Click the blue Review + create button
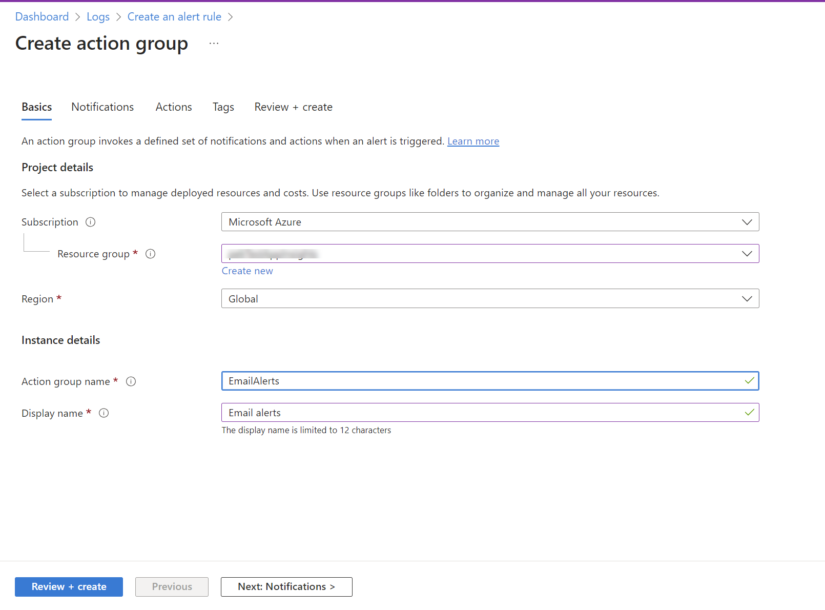This screenshot has height=610, width=825. pos(69,587)
